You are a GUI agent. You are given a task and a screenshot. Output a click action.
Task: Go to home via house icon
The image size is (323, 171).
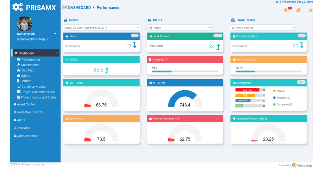tap(298, 10)
